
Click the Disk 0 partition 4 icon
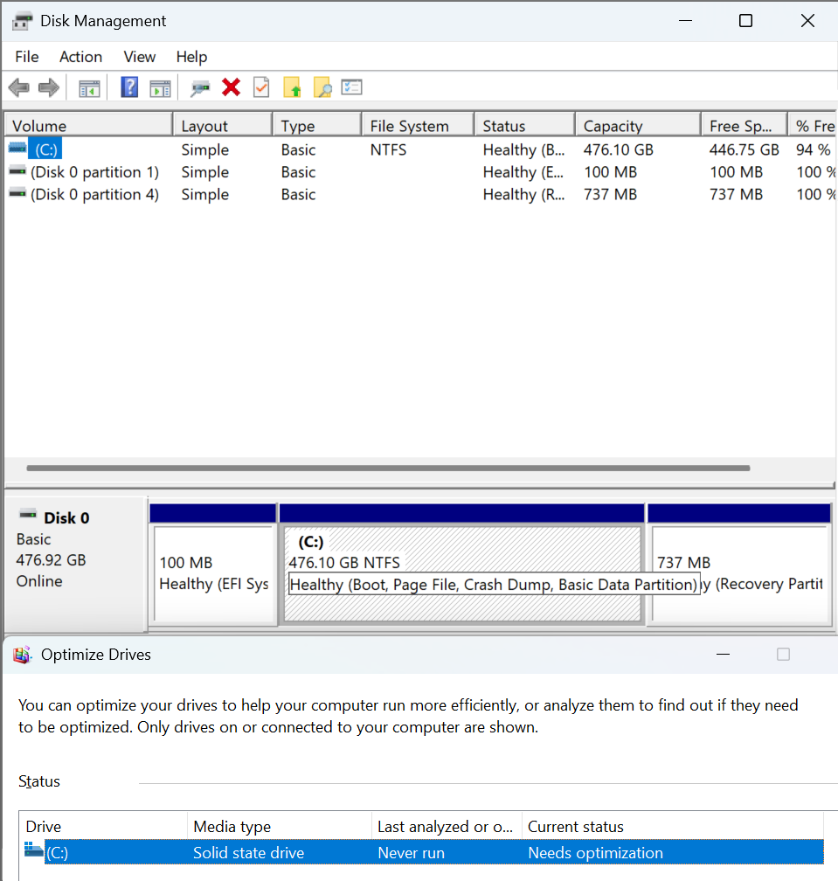pos(17,192)
